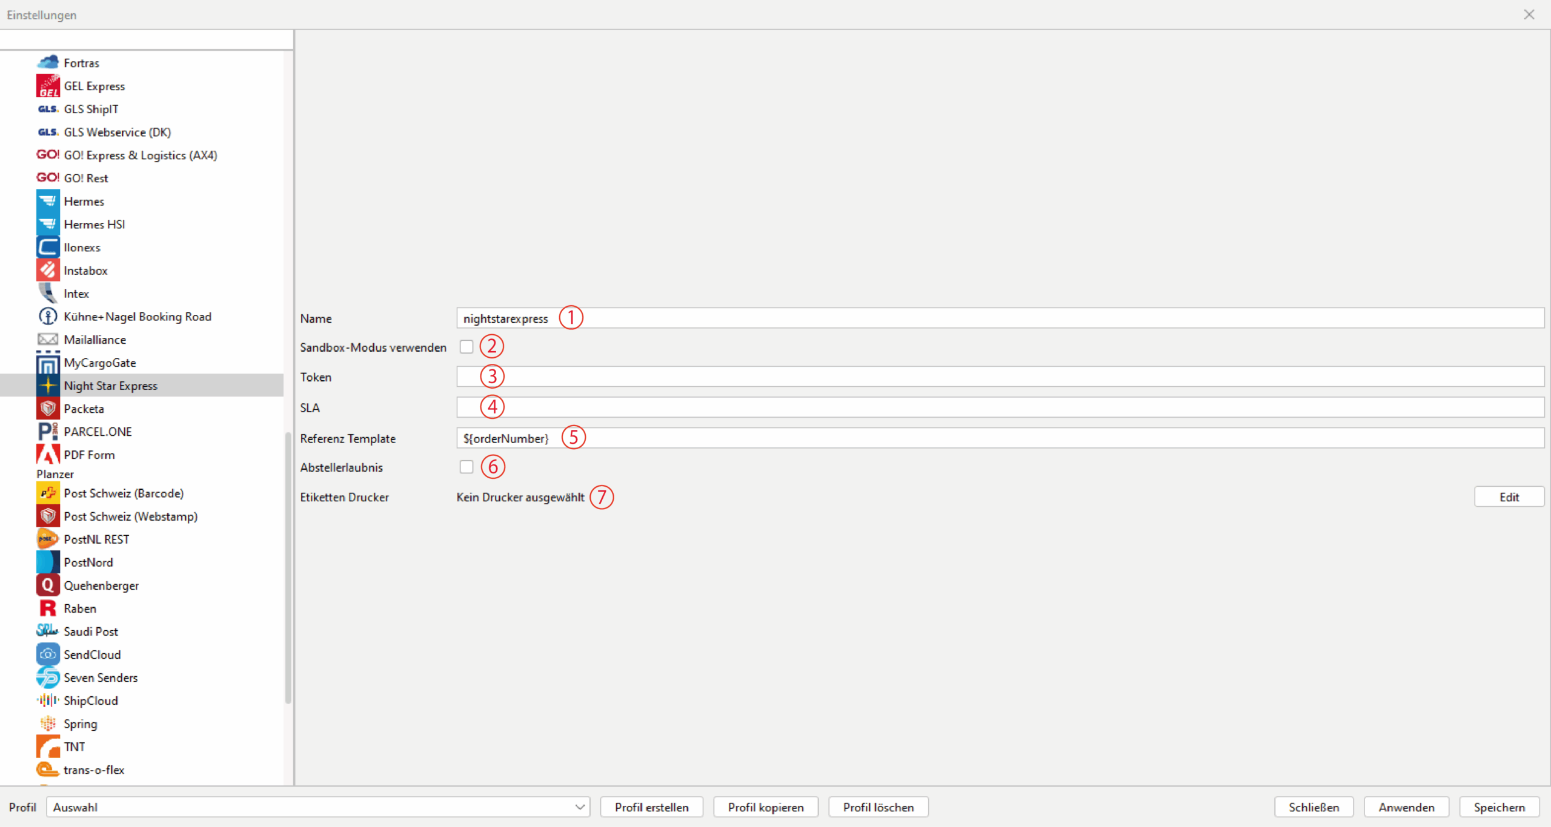
Task: Toggle the Abstellerlaubnis checkbox
Action: click(x=466, y=467)
